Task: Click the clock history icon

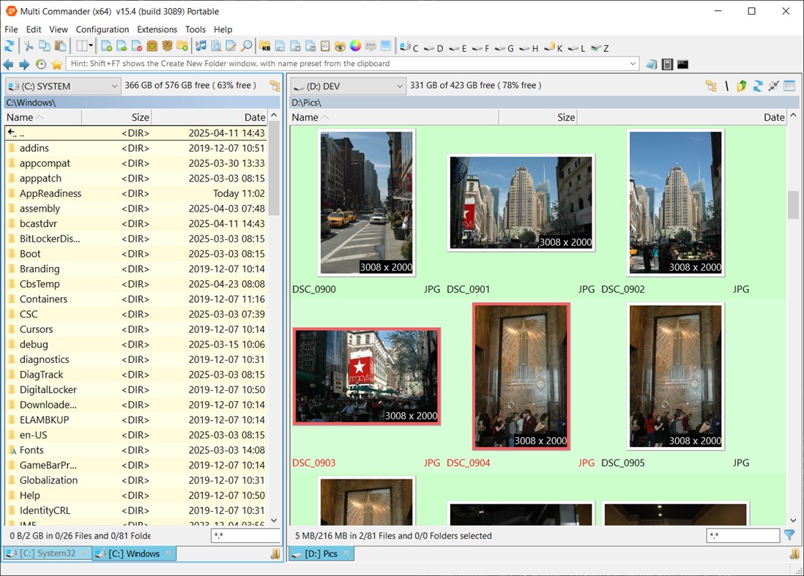Action: (x=41, y=64)
